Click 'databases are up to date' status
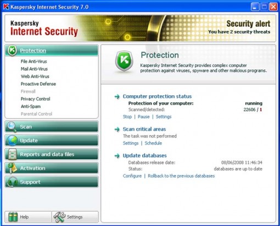This screenshot has width=280, height=226. coord(238,169)
